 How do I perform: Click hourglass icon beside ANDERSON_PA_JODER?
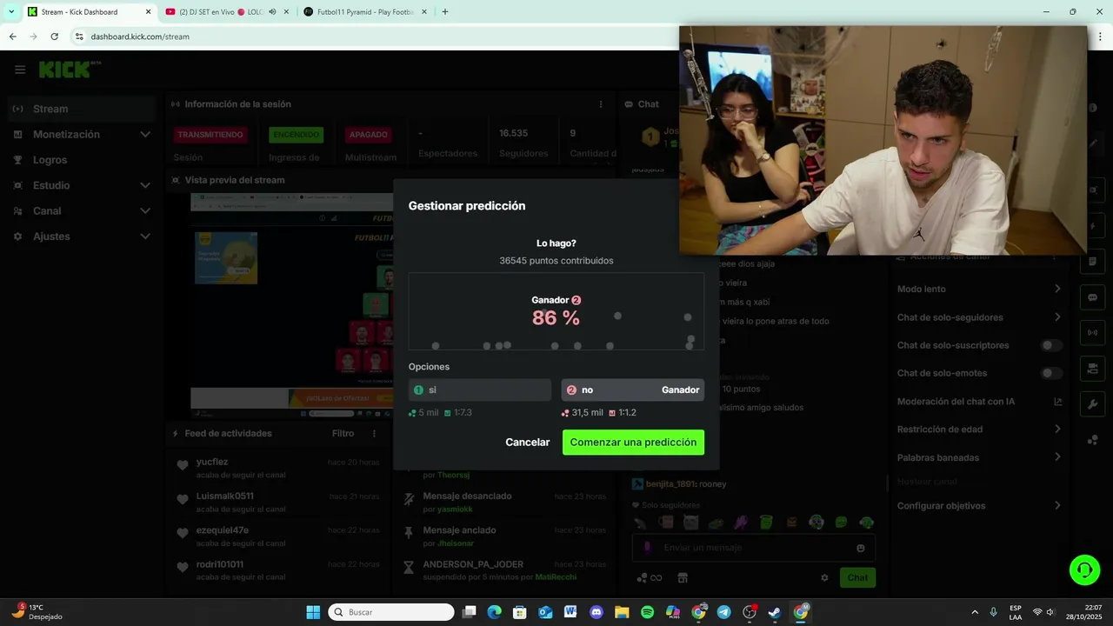coord(409,567)
